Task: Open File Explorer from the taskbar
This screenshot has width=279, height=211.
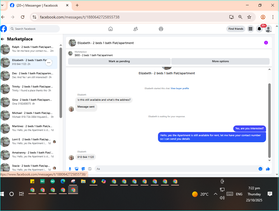Action: pos(83,181)
